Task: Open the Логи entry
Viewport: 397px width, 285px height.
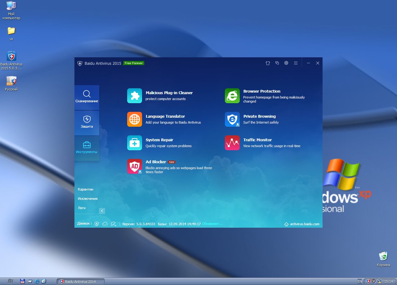Action: [82, 208]
